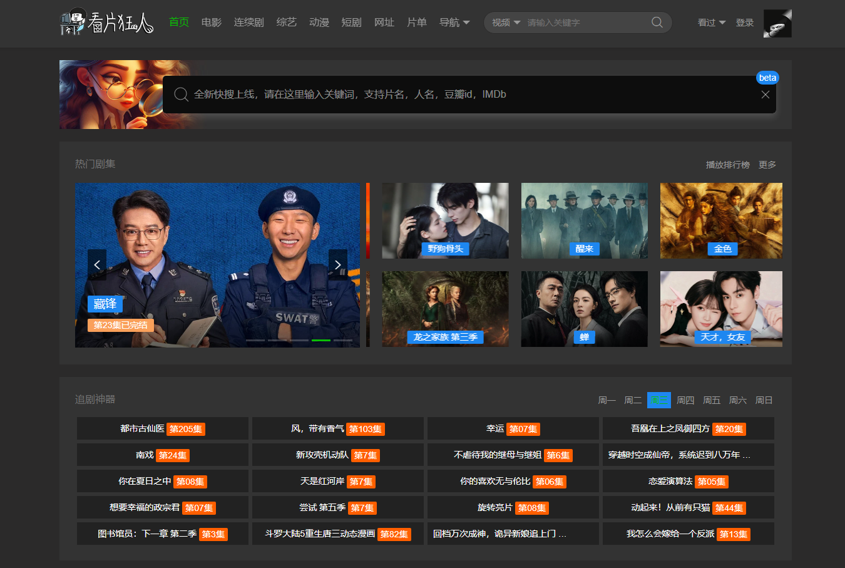Image resolution: width=845 pixels, height=568 pixels.
Task: Select the 周二 schedule tab
Action: pos(633,400)
